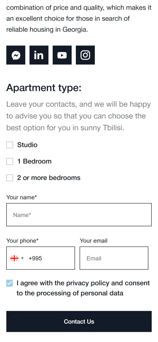Click the "Your name*" field label
The image size is (158, 342).
click(x=21, y=198)
